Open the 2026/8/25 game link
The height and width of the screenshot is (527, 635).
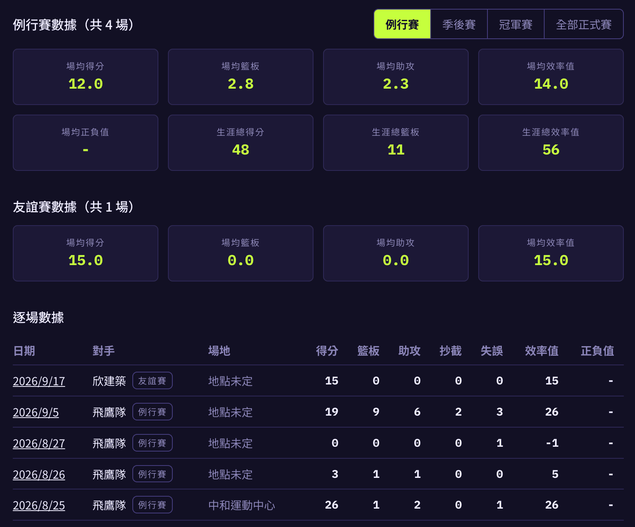39,505
